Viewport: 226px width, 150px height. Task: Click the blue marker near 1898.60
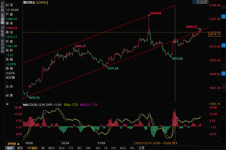223,73
